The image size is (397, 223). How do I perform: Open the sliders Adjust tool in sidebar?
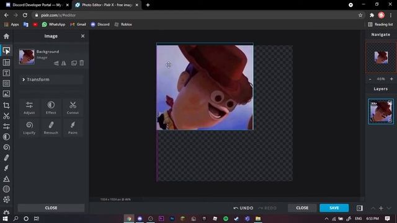tap(6, 126)
